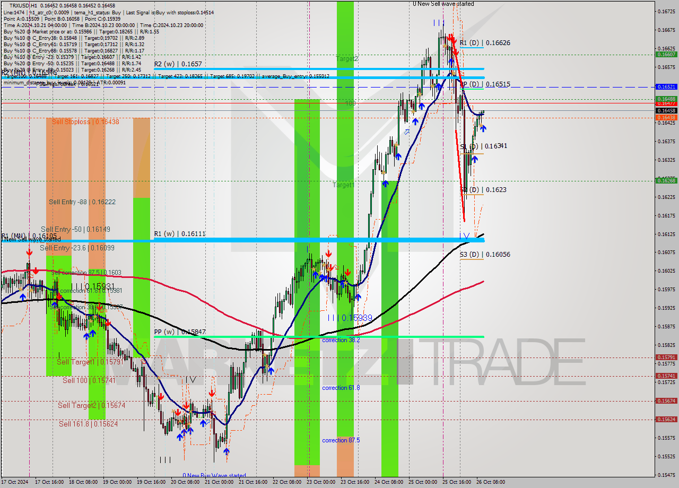This screenshot has width=679, height=488.
Task: Select the blue 'correction 38.2' label
Action: pos(341,340)
